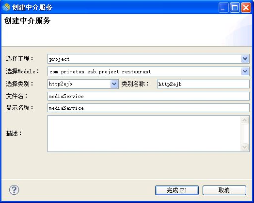Click the 取消 cancel button

224,190
